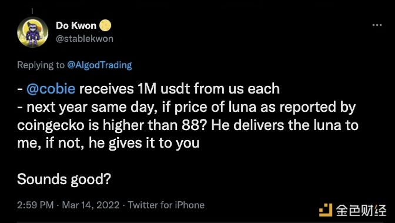Viewport: 395px width, 223px height.
Task: Click the 金色财经 watermark text
Action: tap(361, 211)
